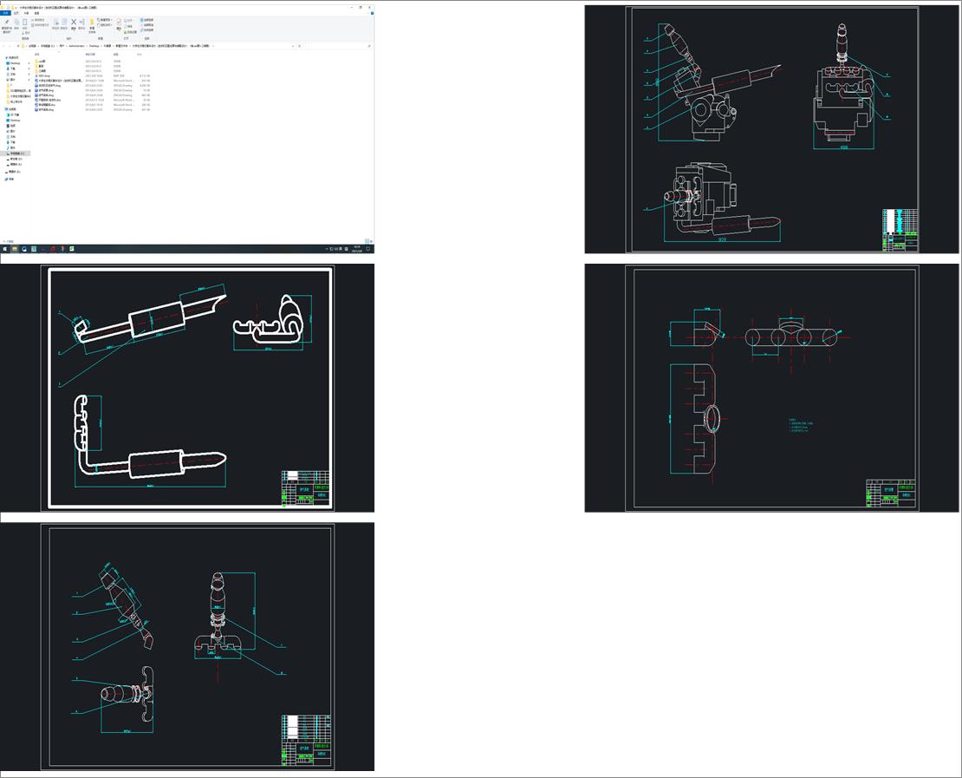Click the Explorer Up arrow navigation button

click(18, 46)
